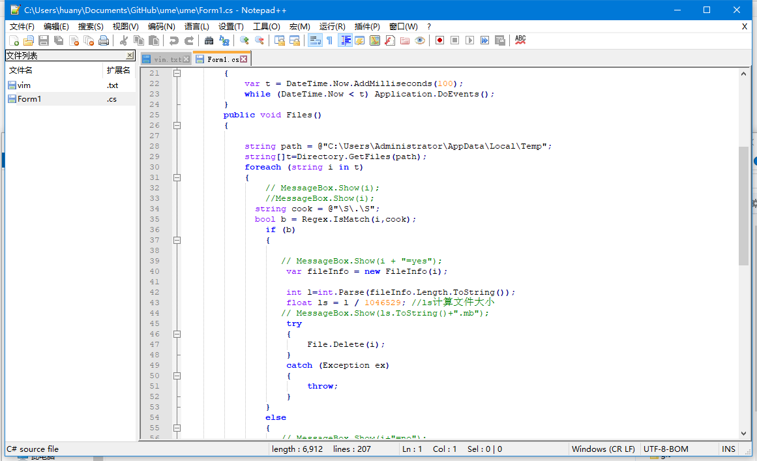Click the editor vertical scrollbar thumb
This screenshot has height=461, width=757.
pos(743,206)
